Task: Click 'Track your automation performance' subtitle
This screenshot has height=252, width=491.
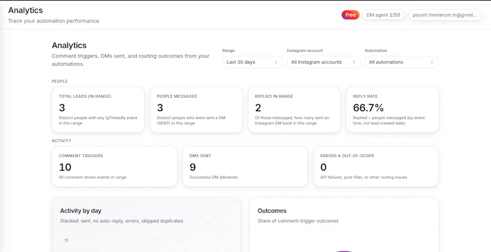Action: pos(53,21)
